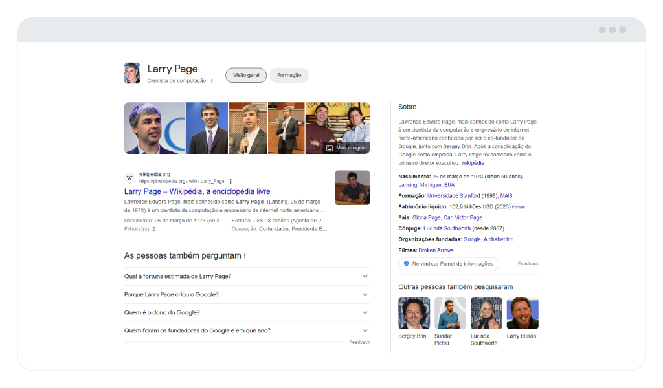The height and width of the screenshot is (388, 663).
Task: Click the Mais imagens picture icon
Action: 330,148
